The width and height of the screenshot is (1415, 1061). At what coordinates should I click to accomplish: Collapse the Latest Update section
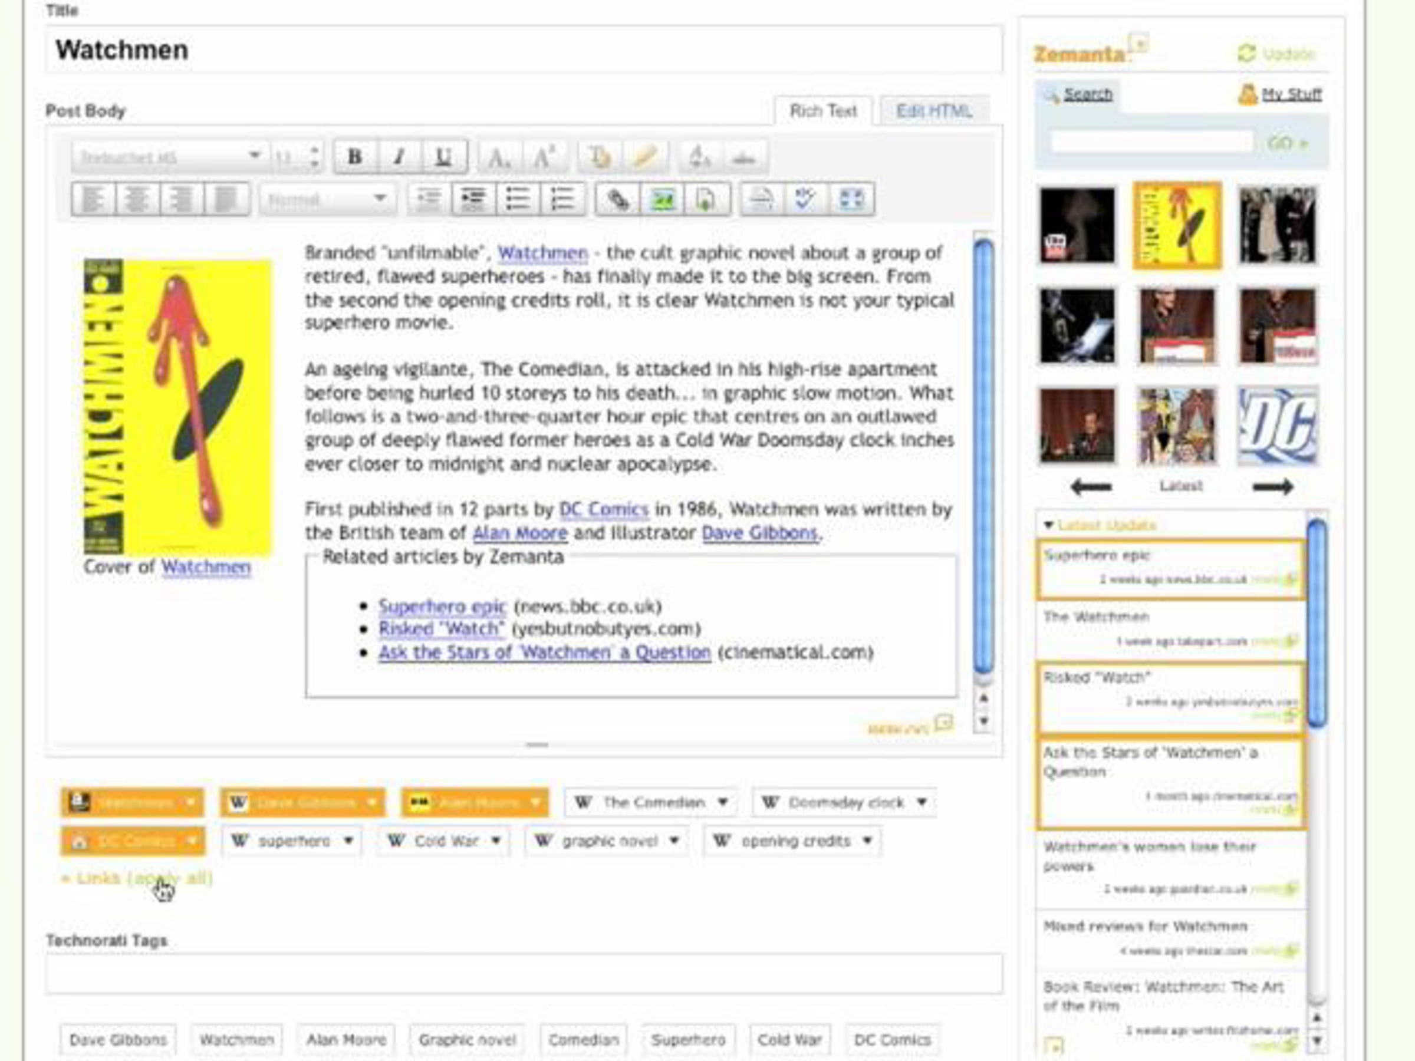coord(1049,525)
